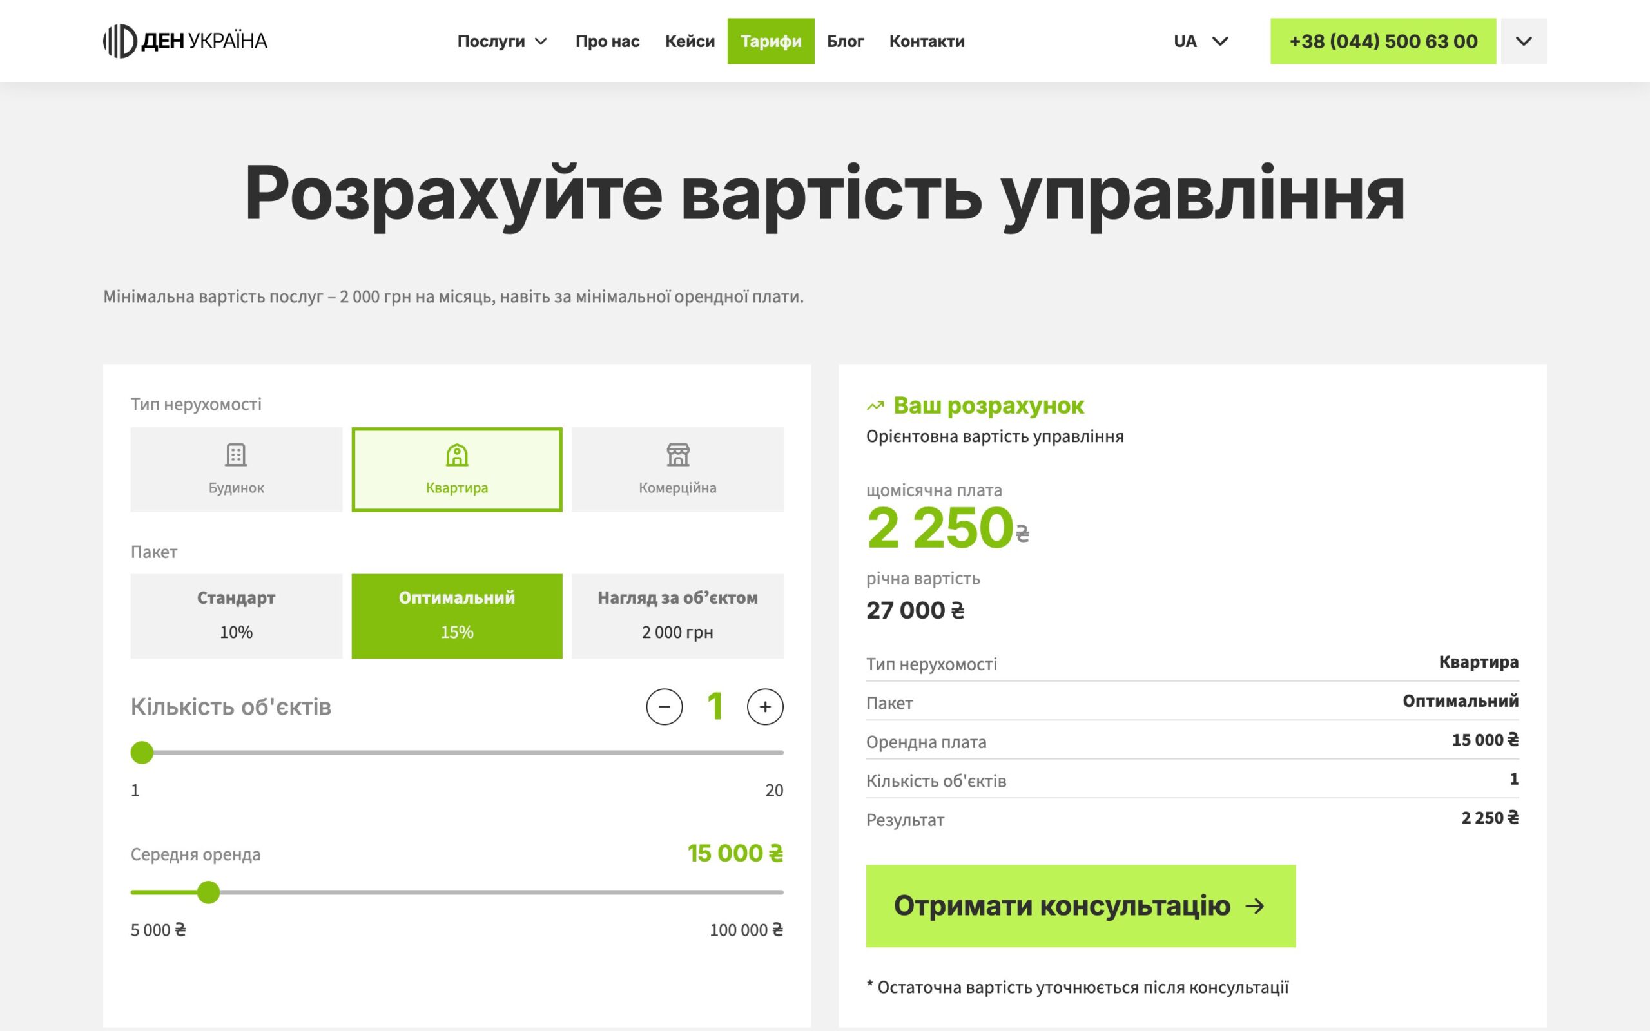Click the Орендна плата 15 000 ₴ value

point(1485,740)
